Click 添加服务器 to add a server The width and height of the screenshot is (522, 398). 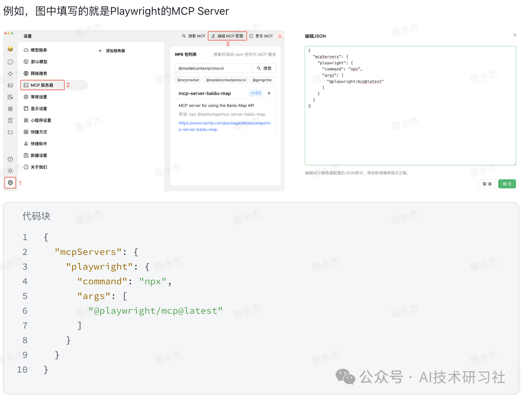click(112, 51)
